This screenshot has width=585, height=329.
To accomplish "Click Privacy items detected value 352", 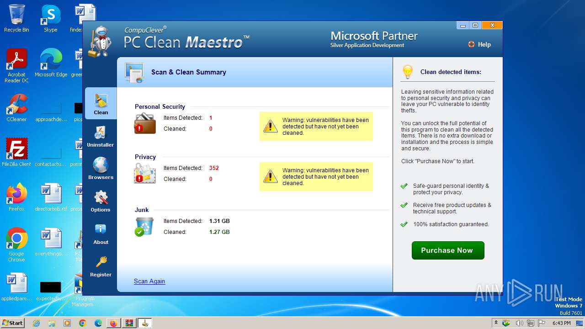I will 214,168.
